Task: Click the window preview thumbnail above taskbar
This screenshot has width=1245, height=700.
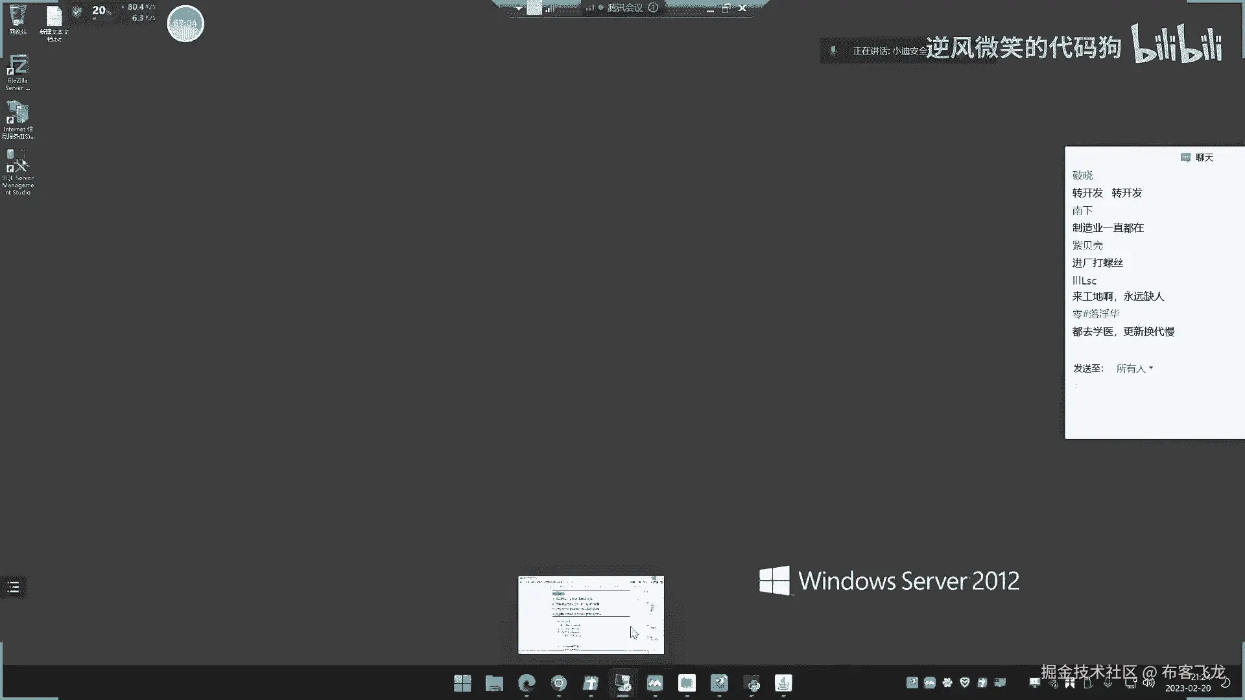Action: (591, 614)
